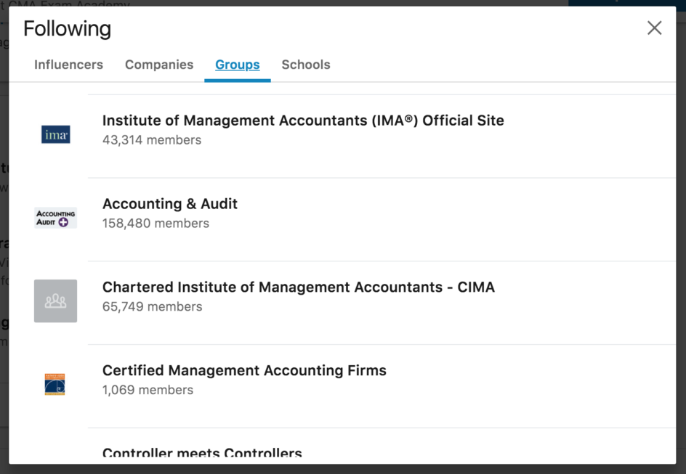Screen dimensions: 686x474
Task: Open the Accounting & Audit group
Action: [169, 204]
